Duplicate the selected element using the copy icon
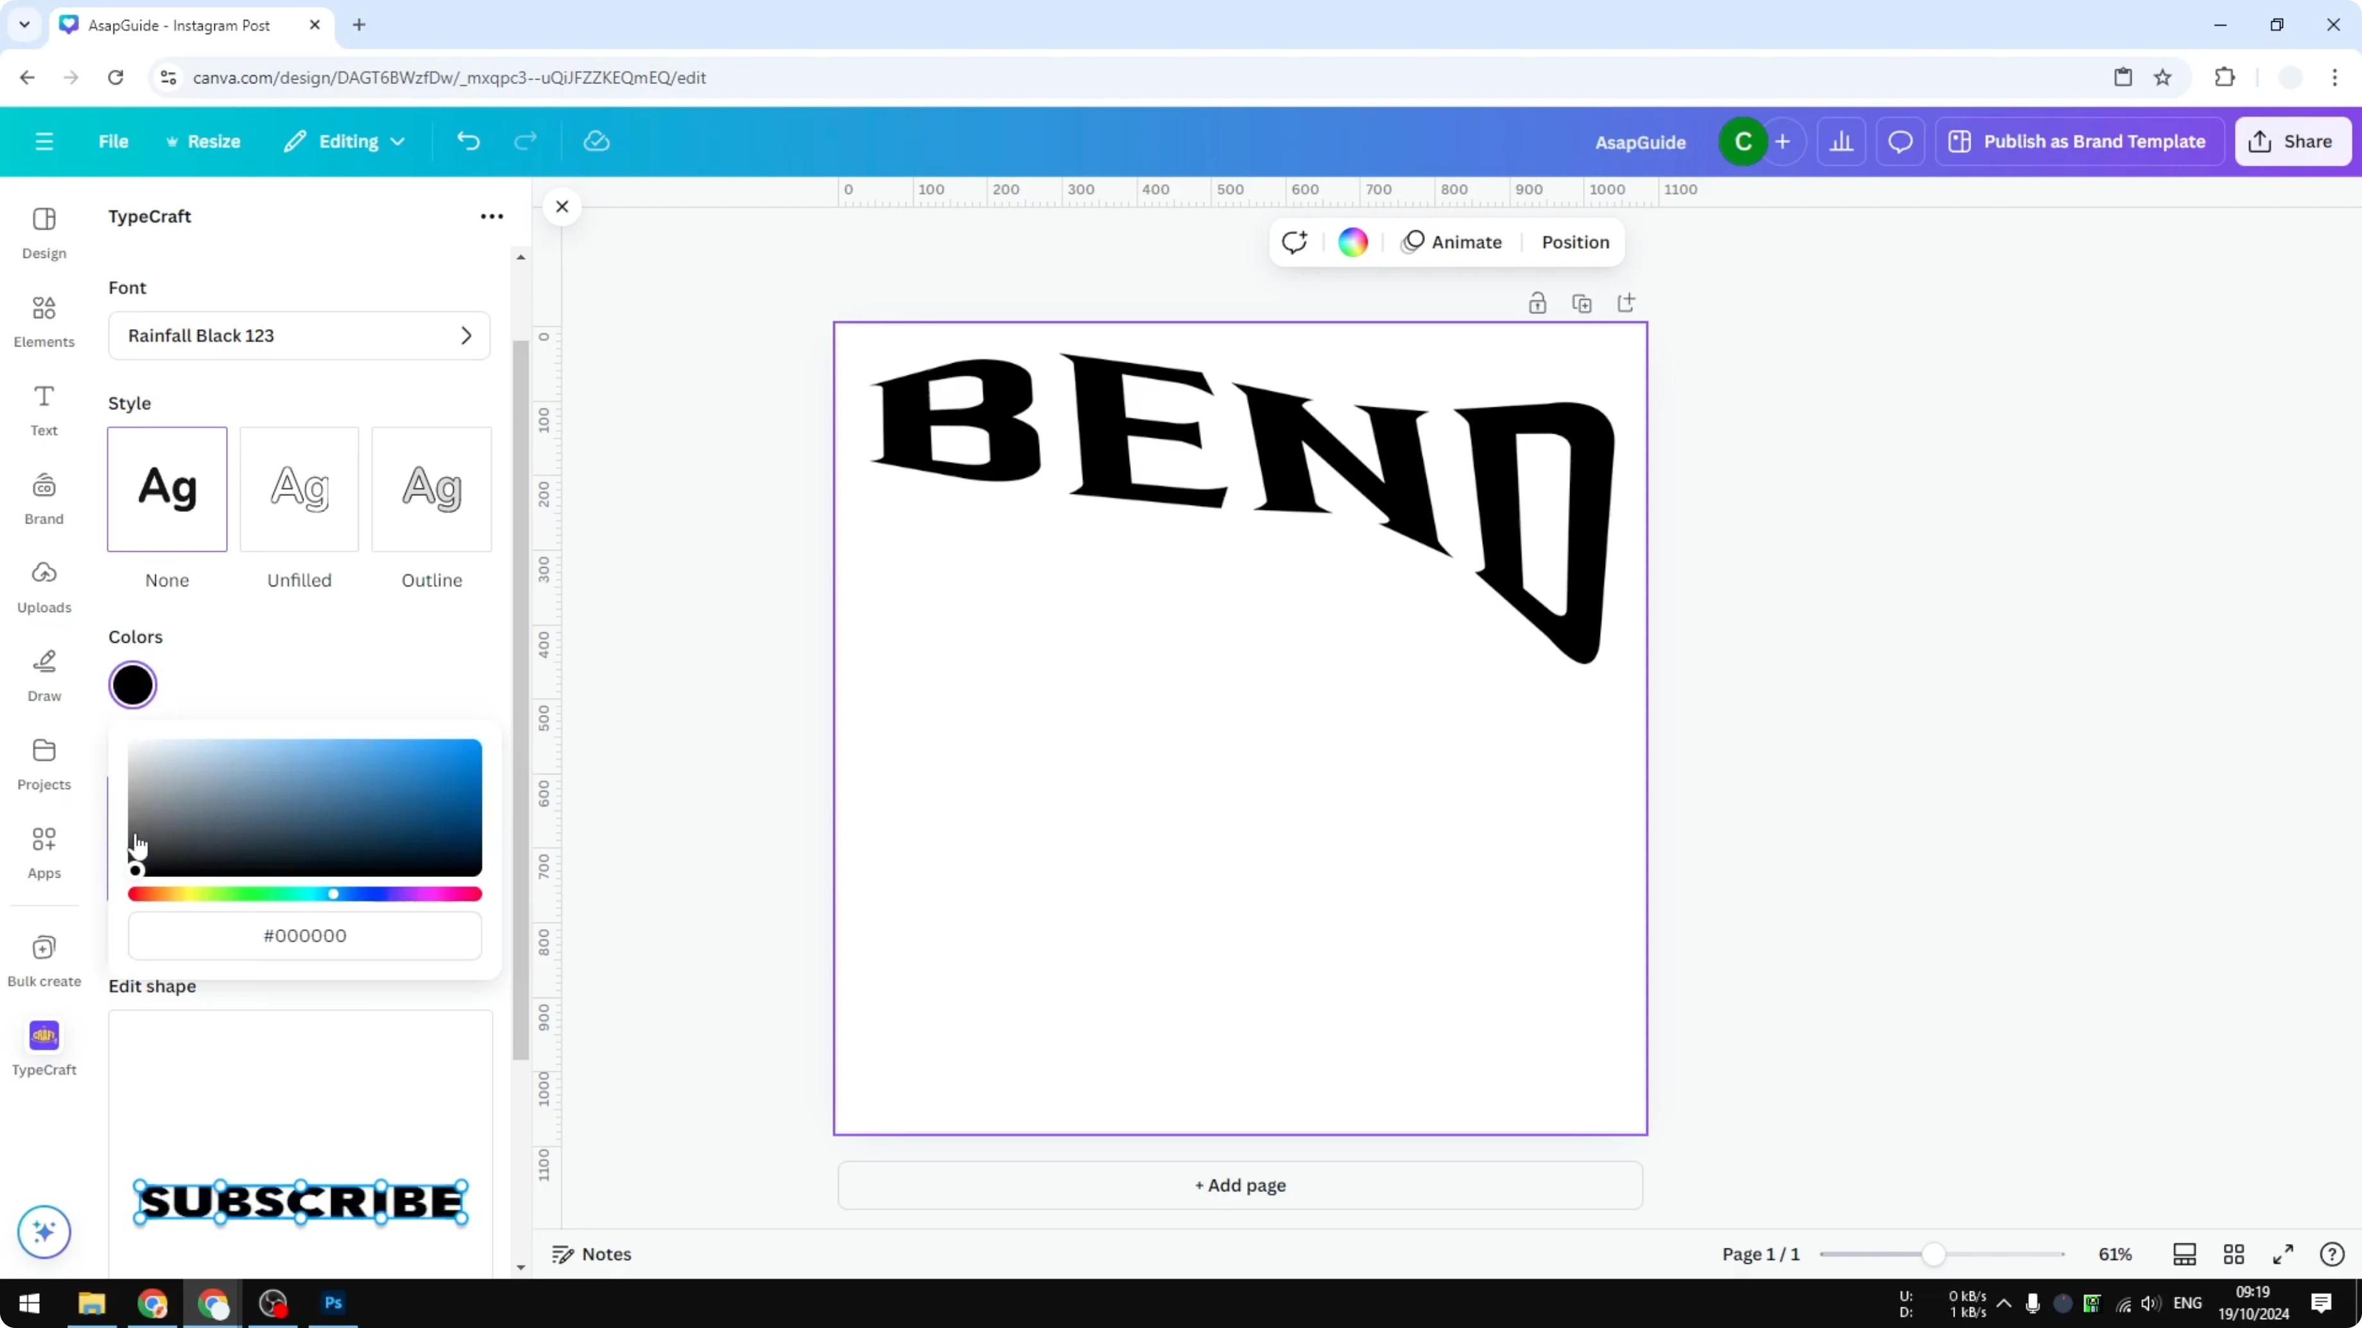 tap(1583, 302)
